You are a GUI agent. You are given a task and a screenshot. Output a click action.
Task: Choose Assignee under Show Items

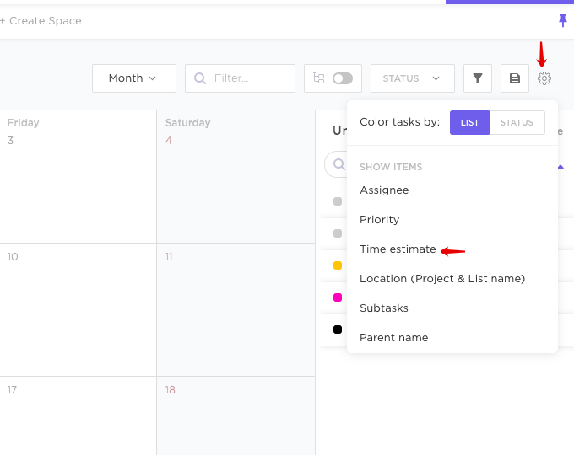coord(384,190)
